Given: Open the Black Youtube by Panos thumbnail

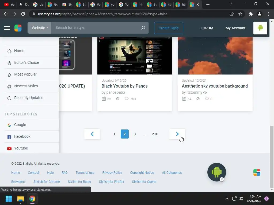Looking at the screenshot, I should [135, 56].
